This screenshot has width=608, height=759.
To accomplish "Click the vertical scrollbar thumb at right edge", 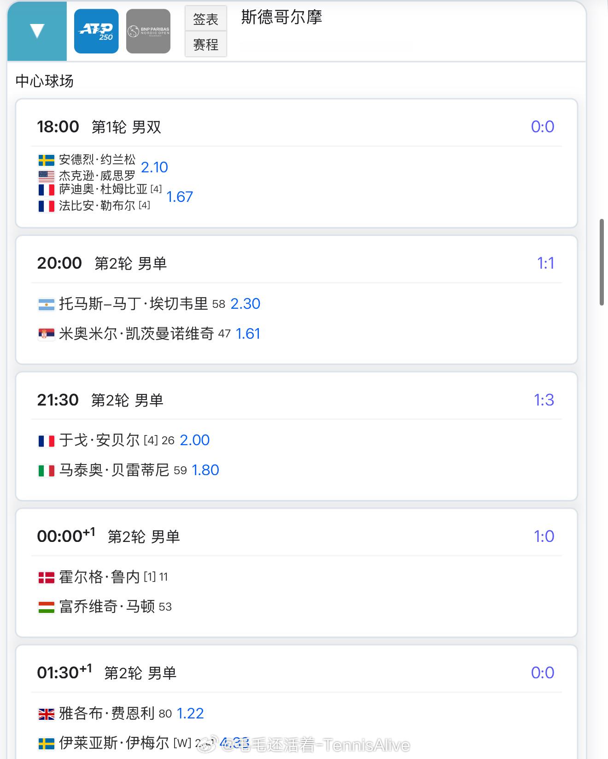I will coord(602,263).
